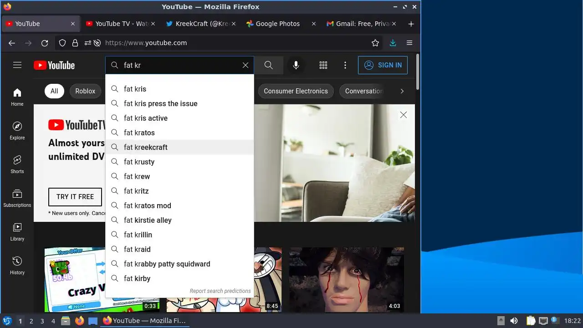Go to Home in the sidebar
Screen dimensions: 583x328
(x=17, y=97)
